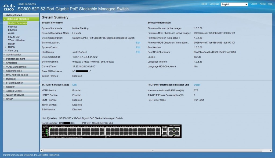Click the Telnet Service 'Disabled' value
Viewport: 275px width, 158px height.
click(77, 105)
